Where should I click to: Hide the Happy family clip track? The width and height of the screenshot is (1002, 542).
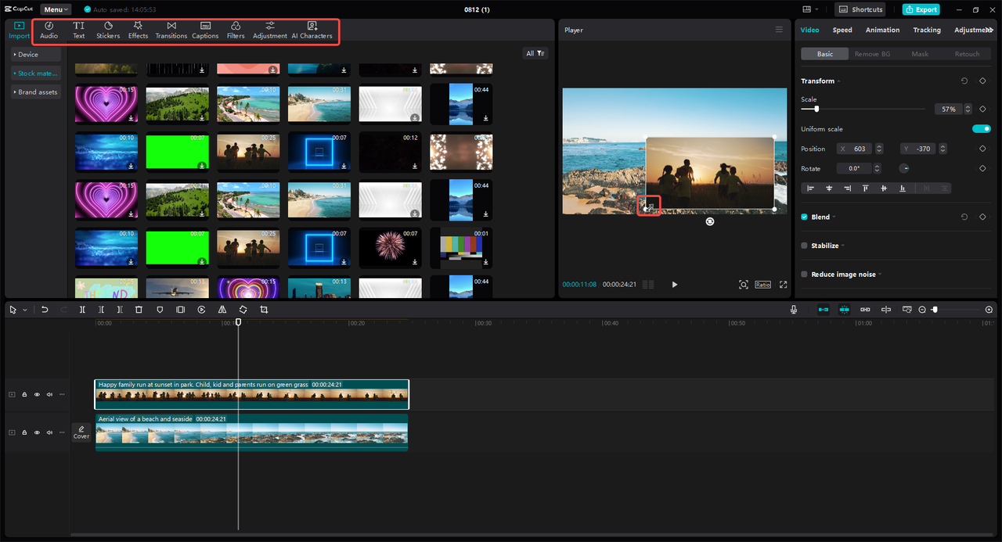[37, 395]
